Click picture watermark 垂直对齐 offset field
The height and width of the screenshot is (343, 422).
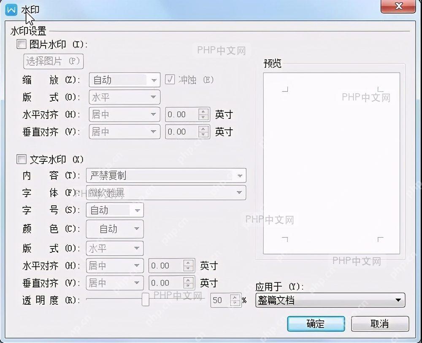pos(182,132)
